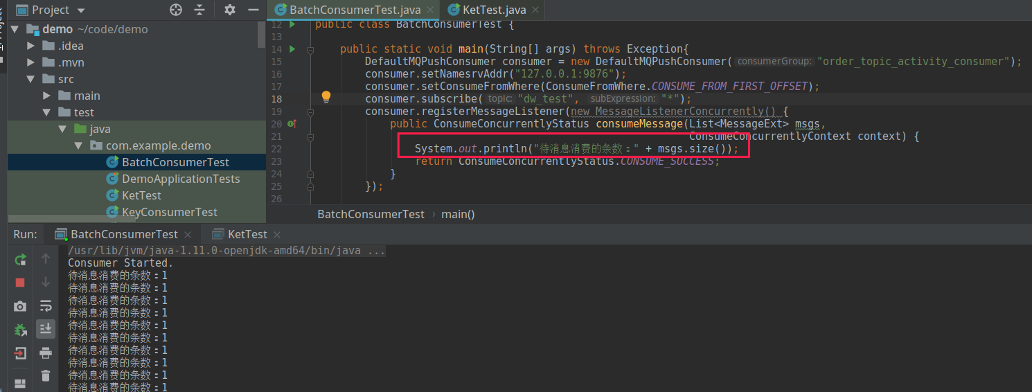Click the print icon in the Run panel
The height and width of the screenshot is (392, 1032).
pos(46,353)
